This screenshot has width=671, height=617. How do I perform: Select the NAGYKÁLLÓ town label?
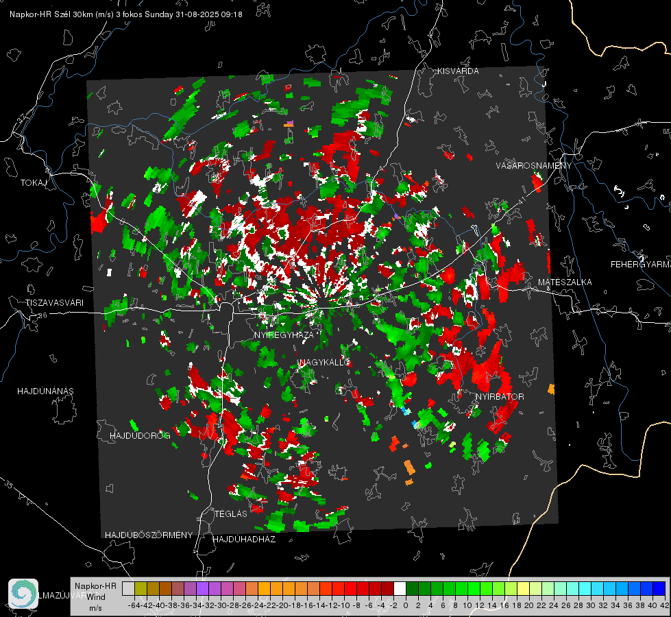[325, 363]
